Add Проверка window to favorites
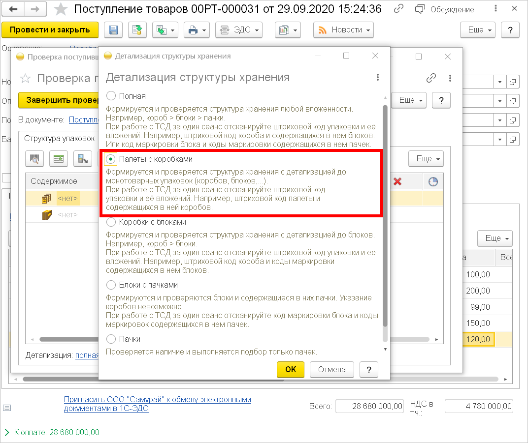This screenshot has width=528, height=443. point(26,78)
